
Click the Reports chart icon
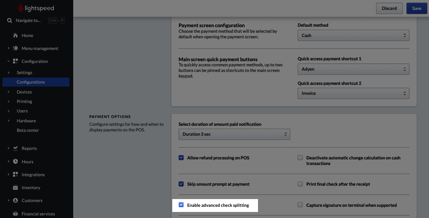click(16, 148)
